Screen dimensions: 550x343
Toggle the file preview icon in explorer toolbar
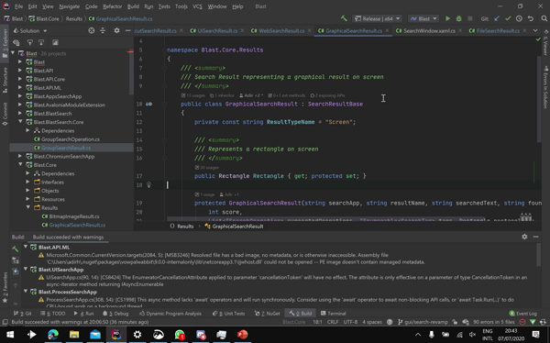[55, 42]
